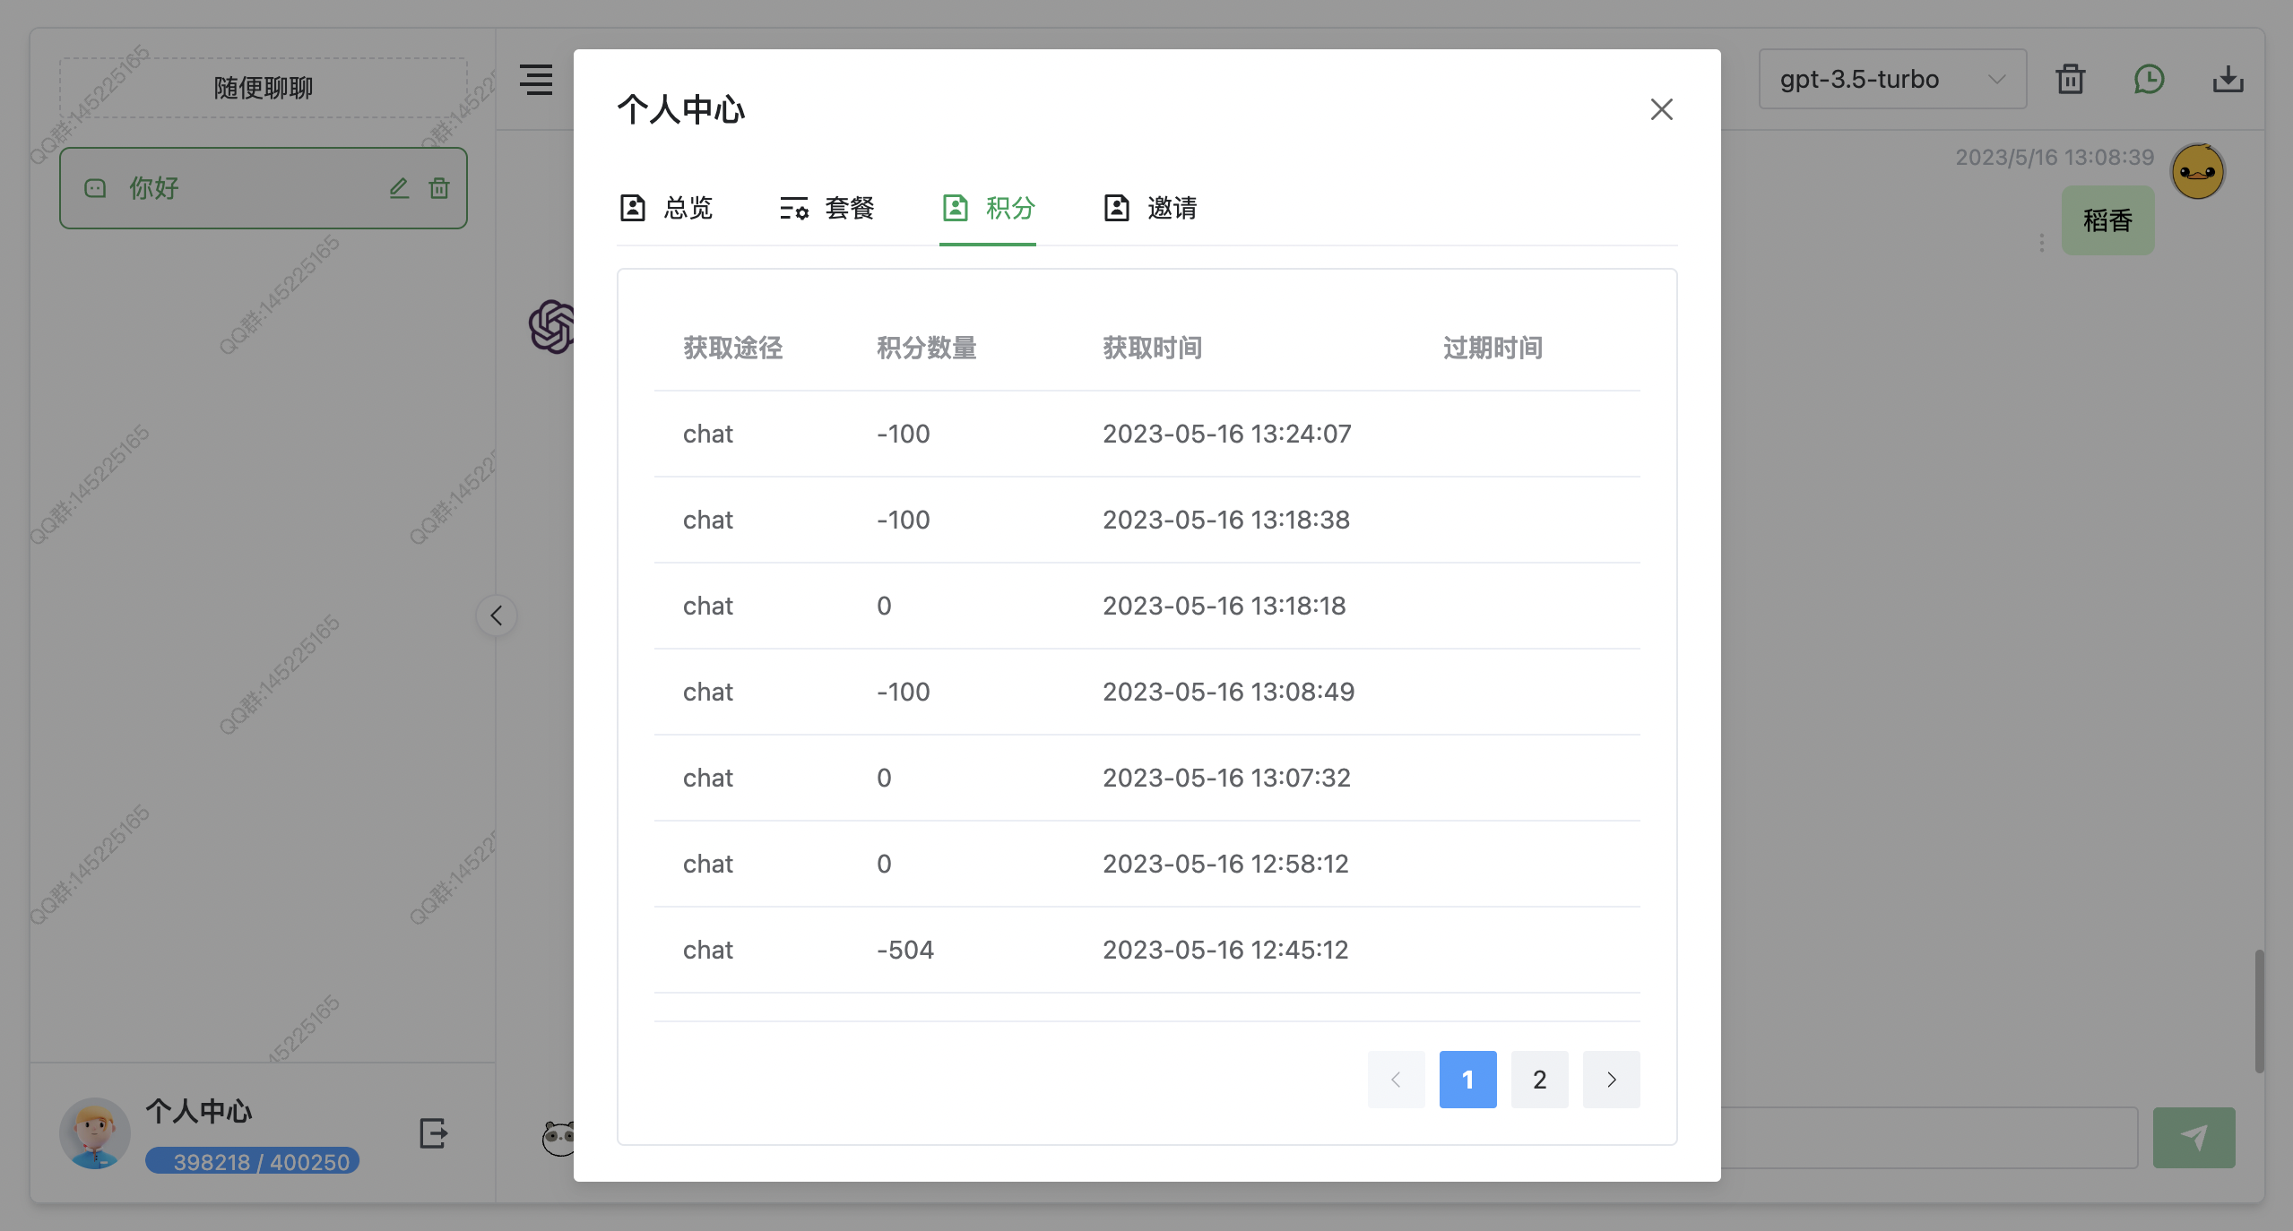
Task: Click the green chat history clock icon
Action: (x=2149, y=80)
